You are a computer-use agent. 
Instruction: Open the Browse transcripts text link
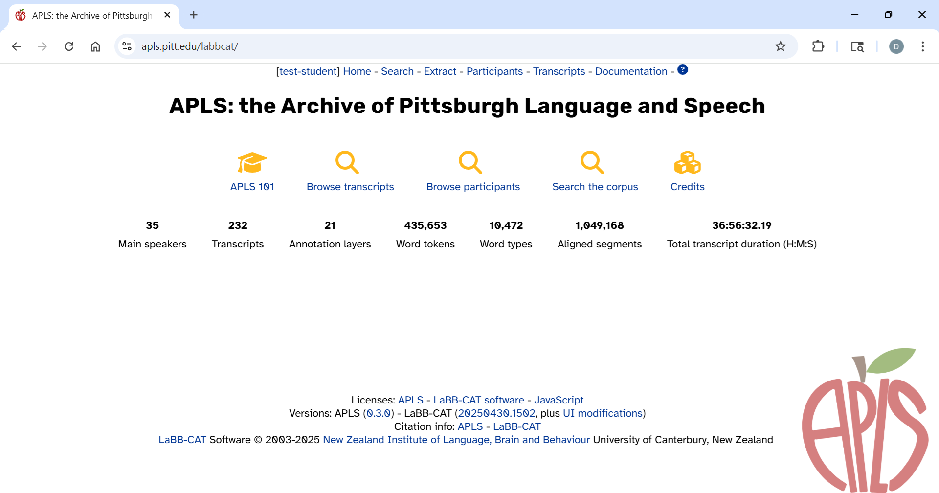point(350,187)
